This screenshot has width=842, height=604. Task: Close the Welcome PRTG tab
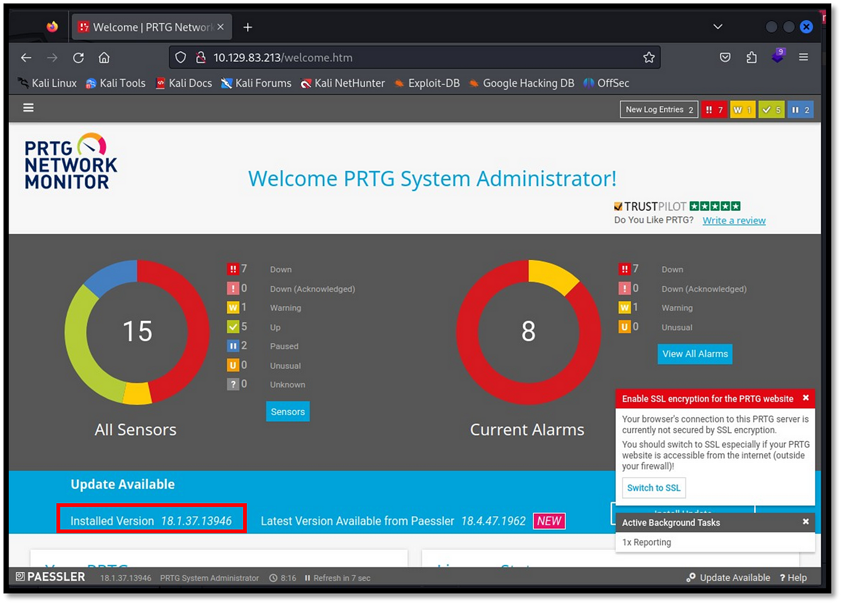coord(221,27)
